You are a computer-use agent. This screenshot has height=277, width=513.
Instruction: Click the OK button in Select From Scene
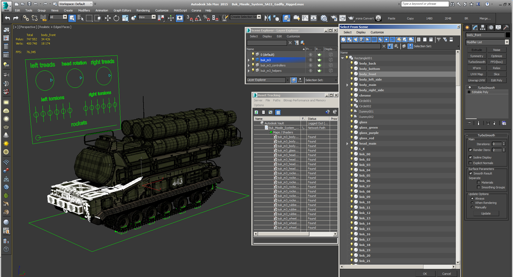pos(425,274)
